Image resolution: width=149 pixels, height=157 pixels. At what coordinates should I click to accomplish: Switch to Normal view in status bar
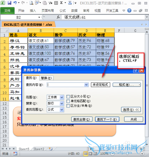86,153
